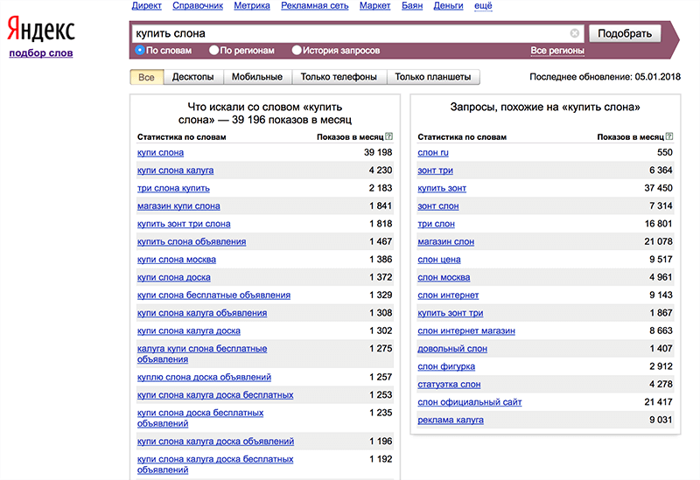Open the 'купи слона москва' link
This screenshot has width=700, height=480.
pos(177,260)
